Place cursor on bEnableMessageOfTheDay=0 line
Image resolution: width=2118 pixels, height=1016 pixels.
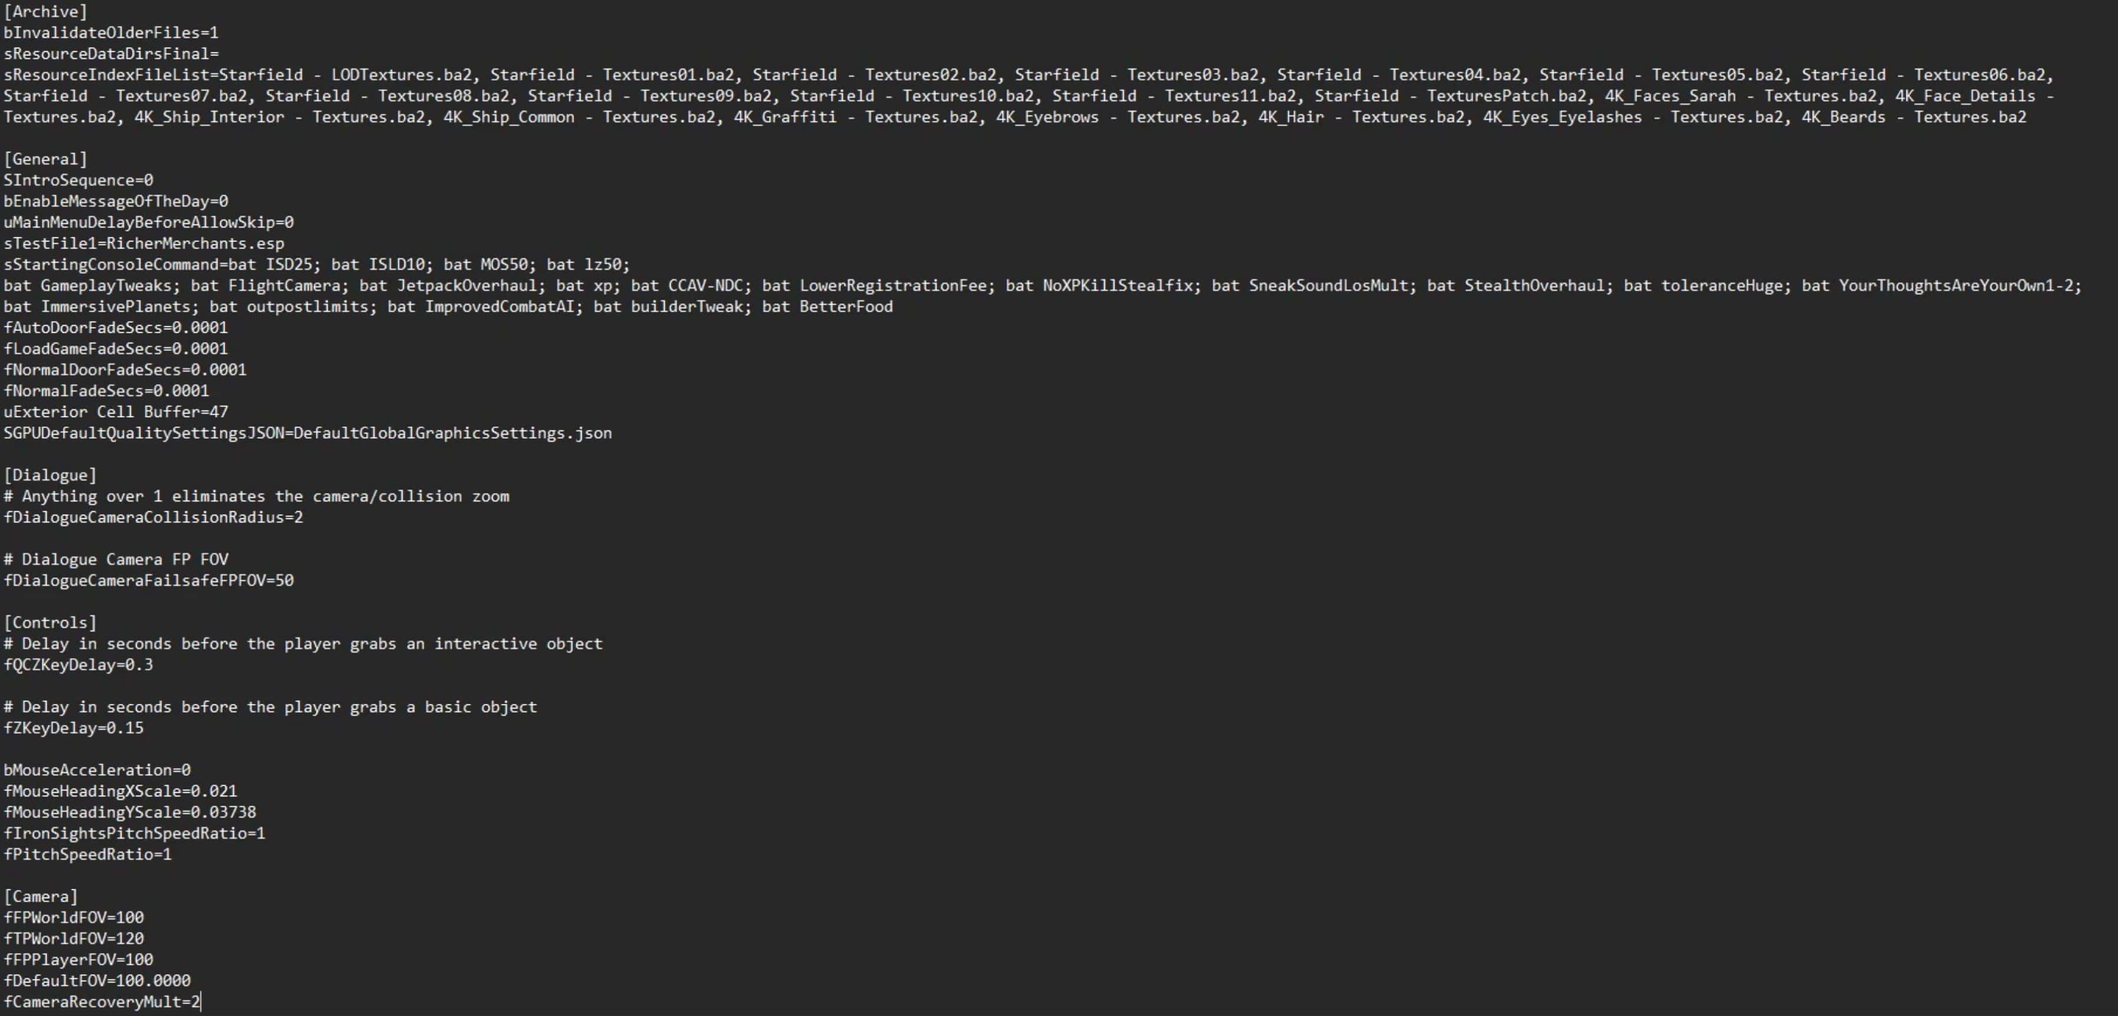click(116, 201)
